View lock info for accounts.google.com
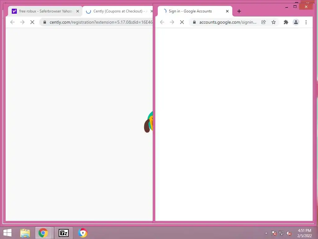The image size is (318, 239). coord(194,22)
